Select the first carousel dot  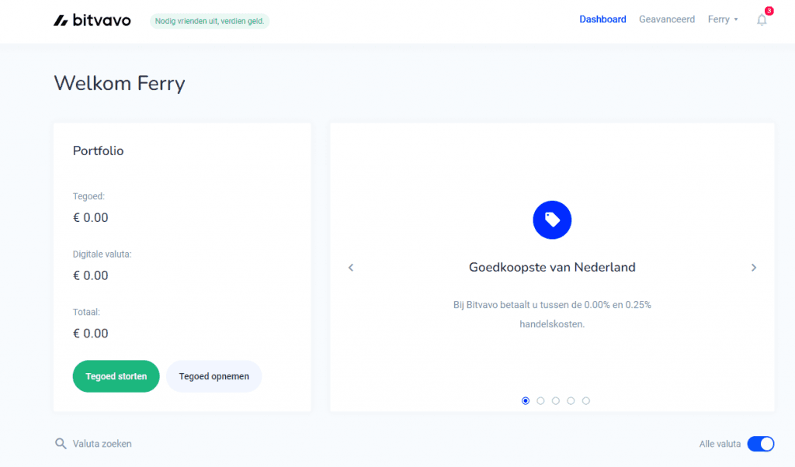pyautogui.click(x=526, y=401)
